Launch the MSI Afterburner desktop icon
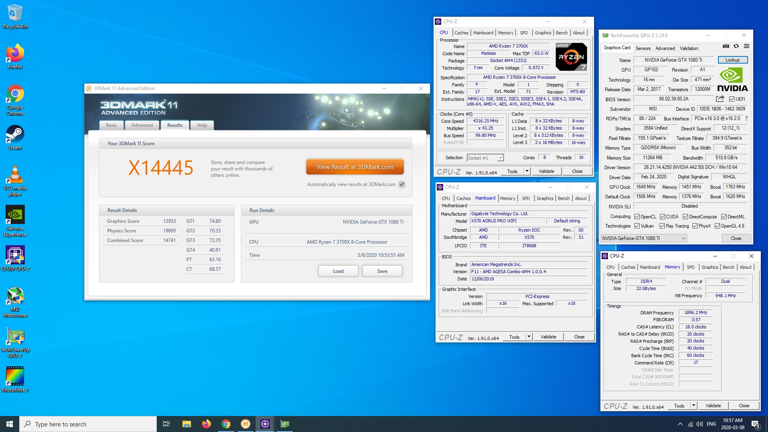Viewport: 768px width, 432px height. coord(15,302)
